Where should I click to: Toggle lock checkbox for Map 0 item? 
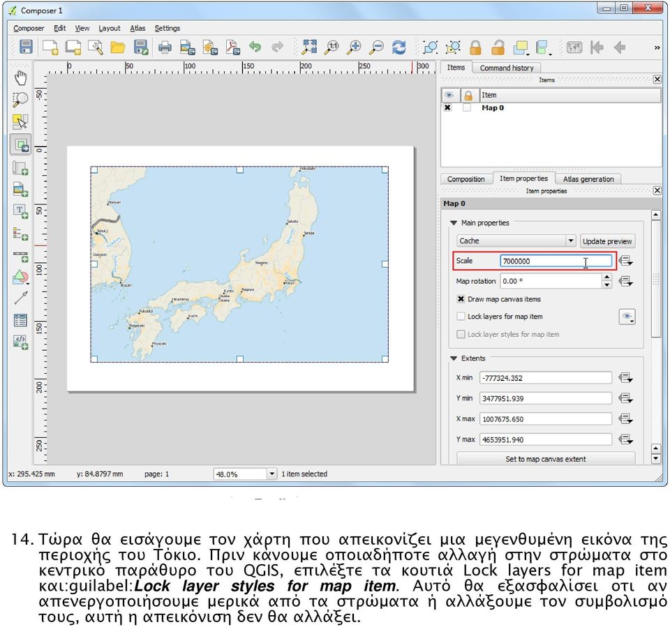pos(467,107)
